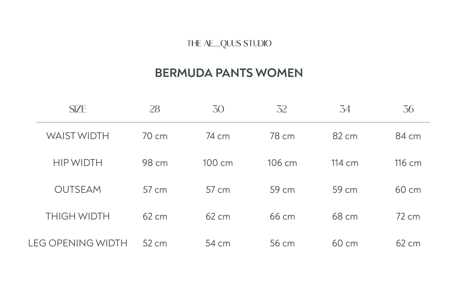Select the THIGH WIDTH row label
The height and width of the screenshot is (286, 458).
77,216
